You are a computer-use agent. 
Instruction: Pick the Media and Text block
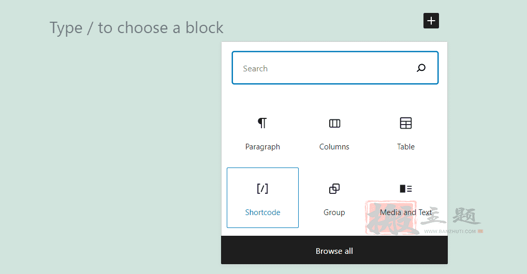point(406,198)
